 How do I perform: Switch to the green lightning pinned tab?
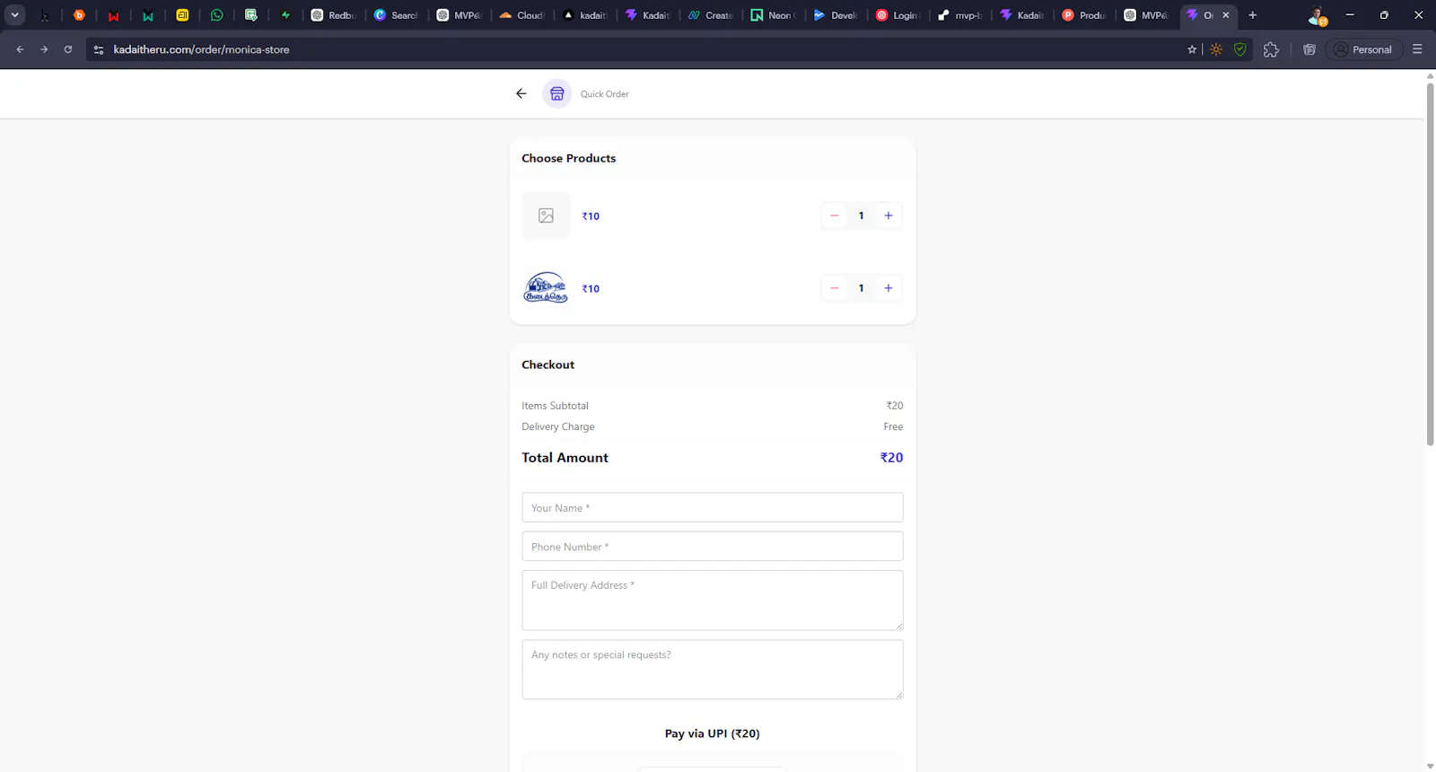[285, 15]
